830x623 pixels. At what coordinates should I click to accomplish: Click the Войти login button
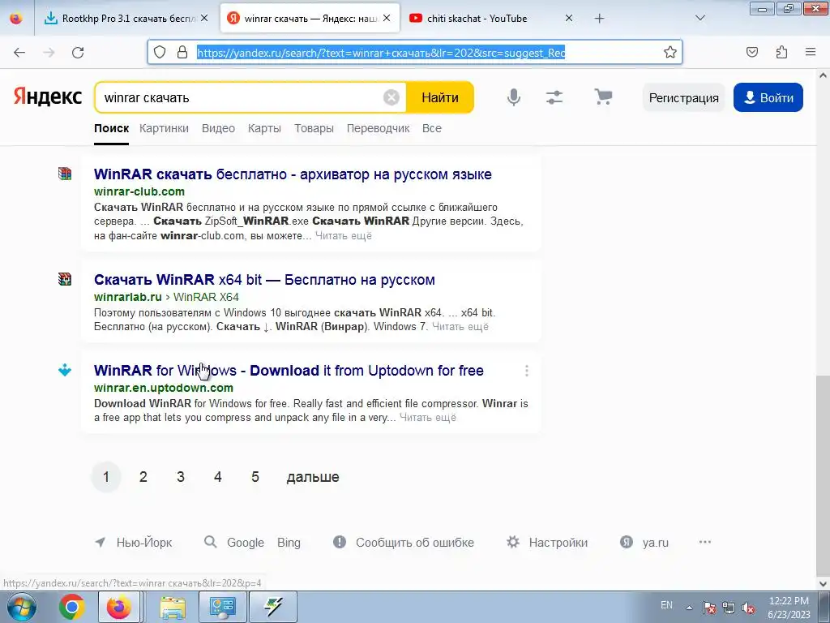[x=768, y=97]
